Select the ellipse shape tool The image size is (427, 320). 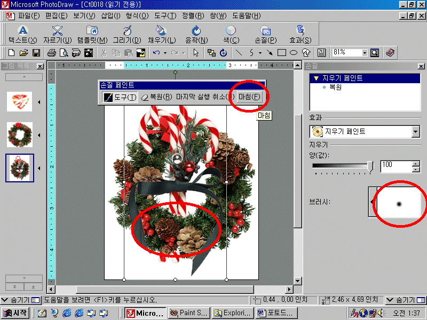tap(294, 52)
